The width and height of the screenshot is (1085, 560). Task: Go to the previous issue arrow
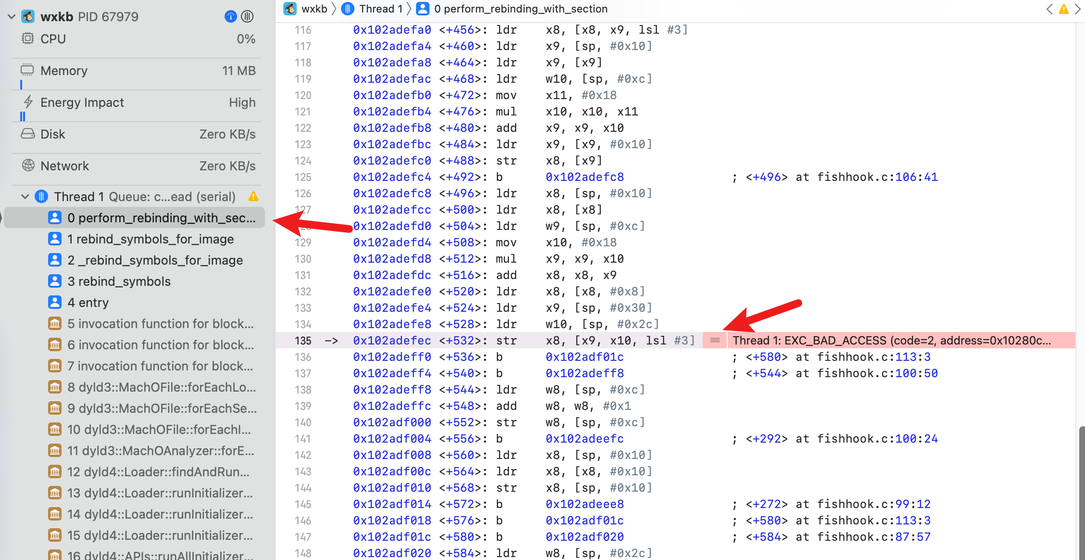(x=1049, y=9)
